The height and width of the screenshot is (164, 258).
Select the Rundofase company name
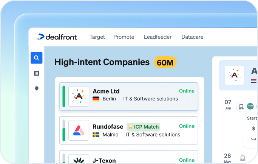108,127
